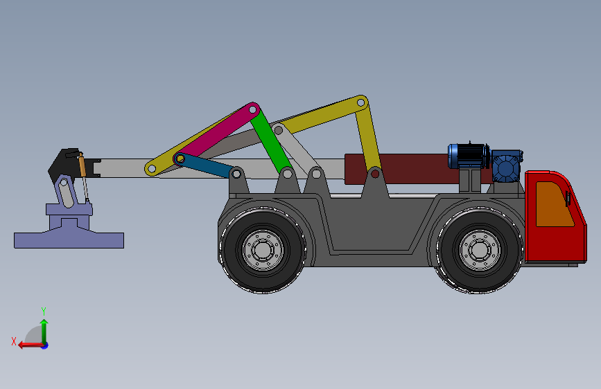Click the blue Z axis dot on triad
This screenshot has height=389, width=601.
45,345
